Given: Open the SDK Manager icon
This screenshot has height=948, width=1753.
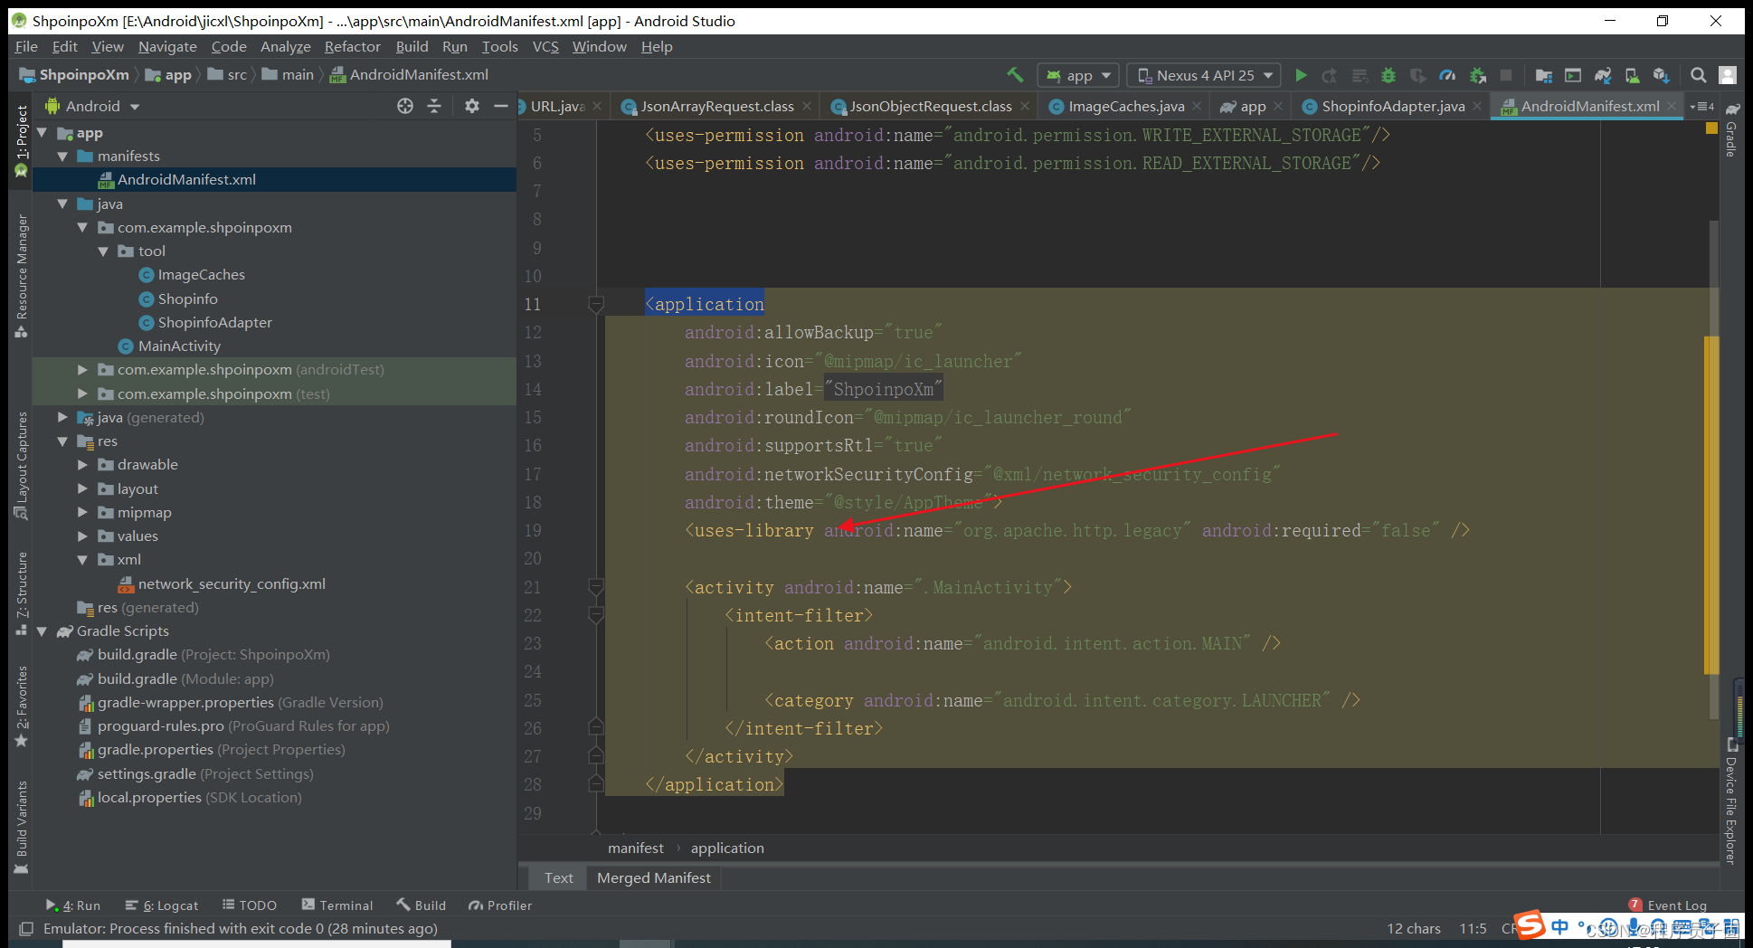Looking at the screenshot, I should (1662, 75).
